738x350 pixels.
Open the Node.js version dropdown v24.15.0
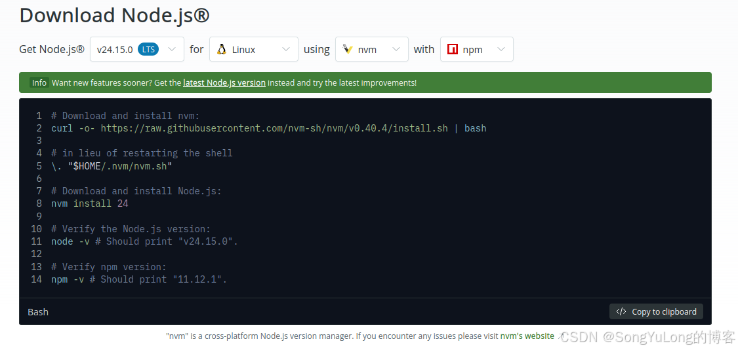(137, 49)
